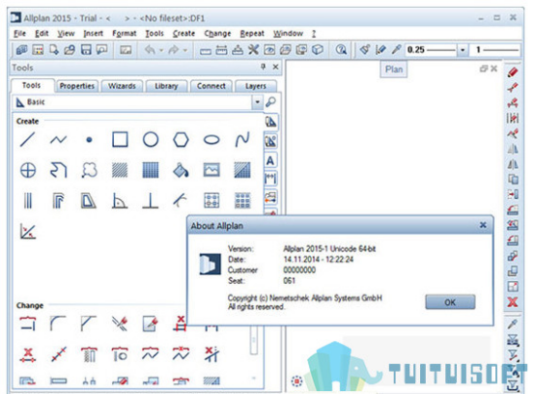This screenshot has width=535, height=394.
Task: Close the About Allplan dialog
Action: (x=483, y=225)
